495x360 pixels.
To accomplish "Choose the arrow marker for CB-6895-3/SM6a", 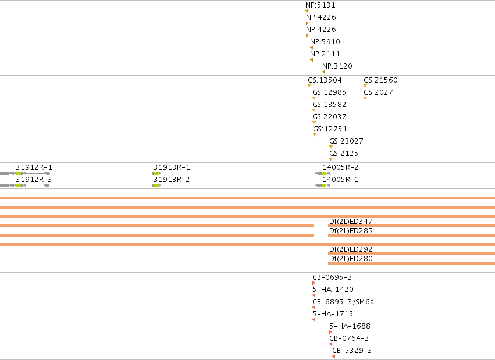I will coord(314,308).
